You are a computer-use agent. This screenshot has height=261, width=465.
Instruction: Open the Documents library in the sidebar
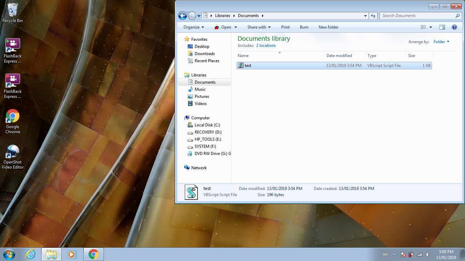[205, 82]
